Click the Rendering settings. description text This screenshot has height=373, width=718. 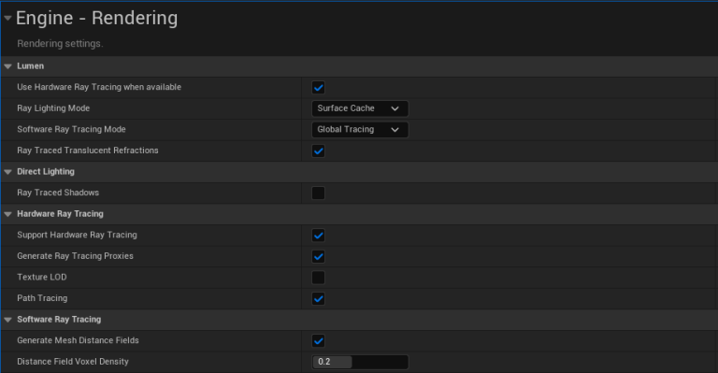(x=60, y=44)
